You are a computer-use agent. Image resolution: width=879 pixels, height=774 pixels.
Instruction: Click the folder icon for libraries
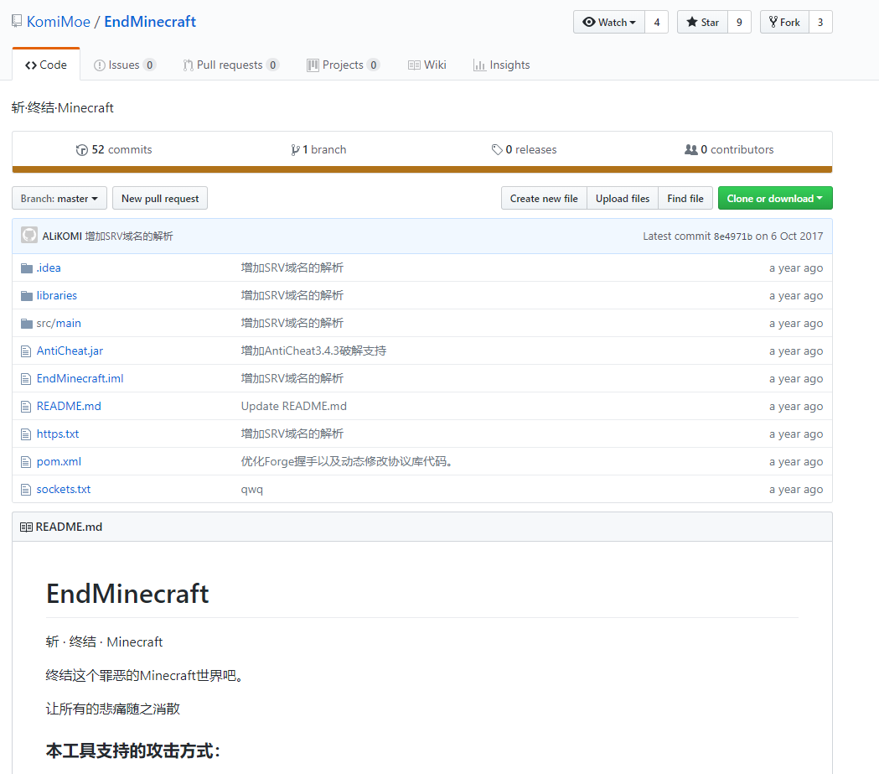[26, 296]
